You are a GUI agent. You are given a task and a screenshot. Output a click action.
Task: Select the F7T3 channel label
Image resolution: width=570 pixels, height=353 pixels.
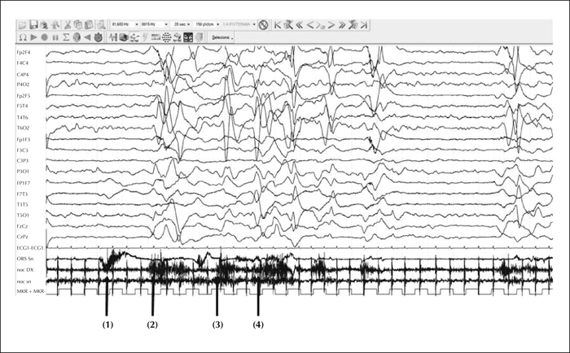pyautogui.click(x=22, y=194)
